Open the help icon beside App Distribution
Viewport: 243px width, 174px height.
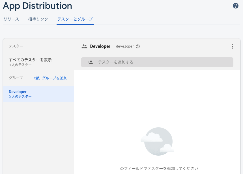[x=236, y=6]
